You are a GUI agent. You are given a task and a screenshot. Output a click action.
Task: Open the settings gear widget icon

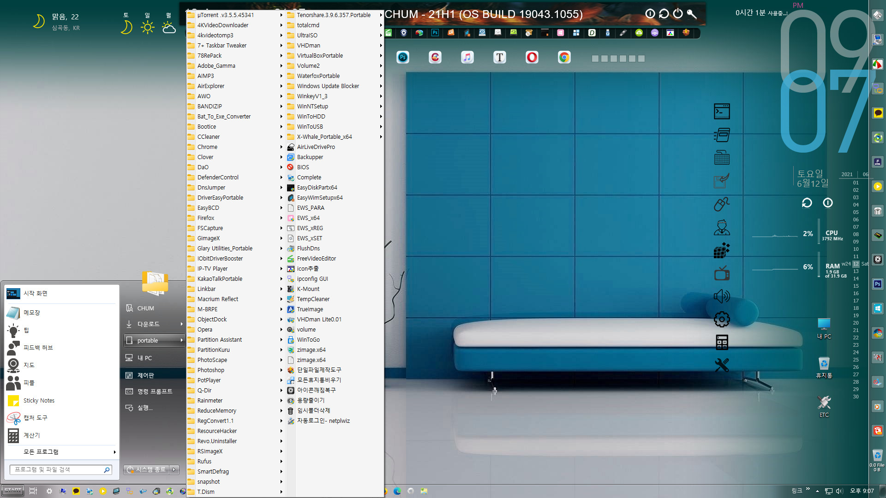click(722, 319)
